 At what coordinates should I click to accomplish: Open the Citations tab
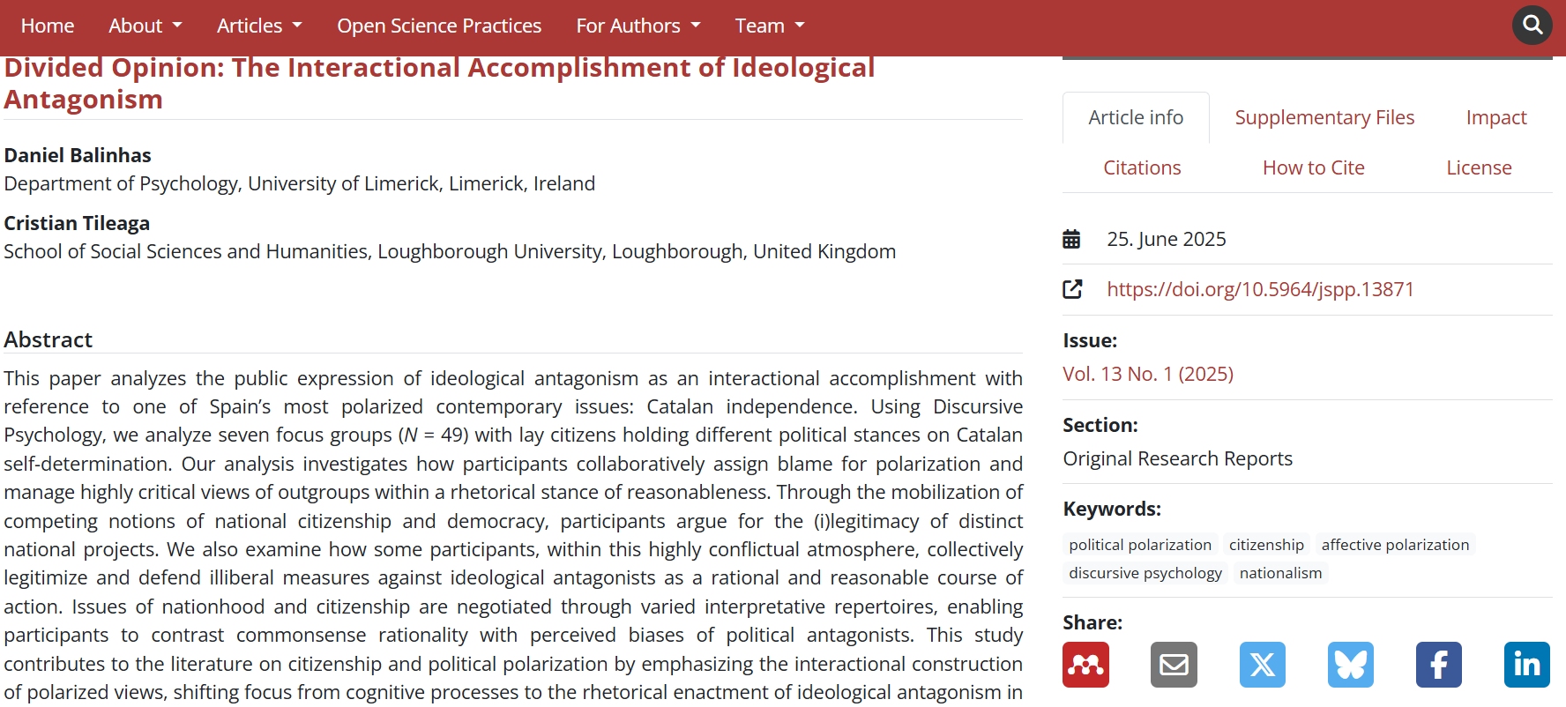tap(1142, 167)
